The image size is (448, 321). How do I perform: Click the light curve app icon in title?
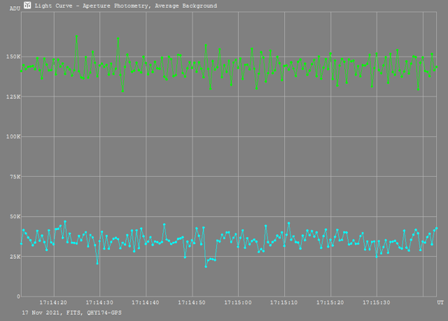click(x=27, y=5)
